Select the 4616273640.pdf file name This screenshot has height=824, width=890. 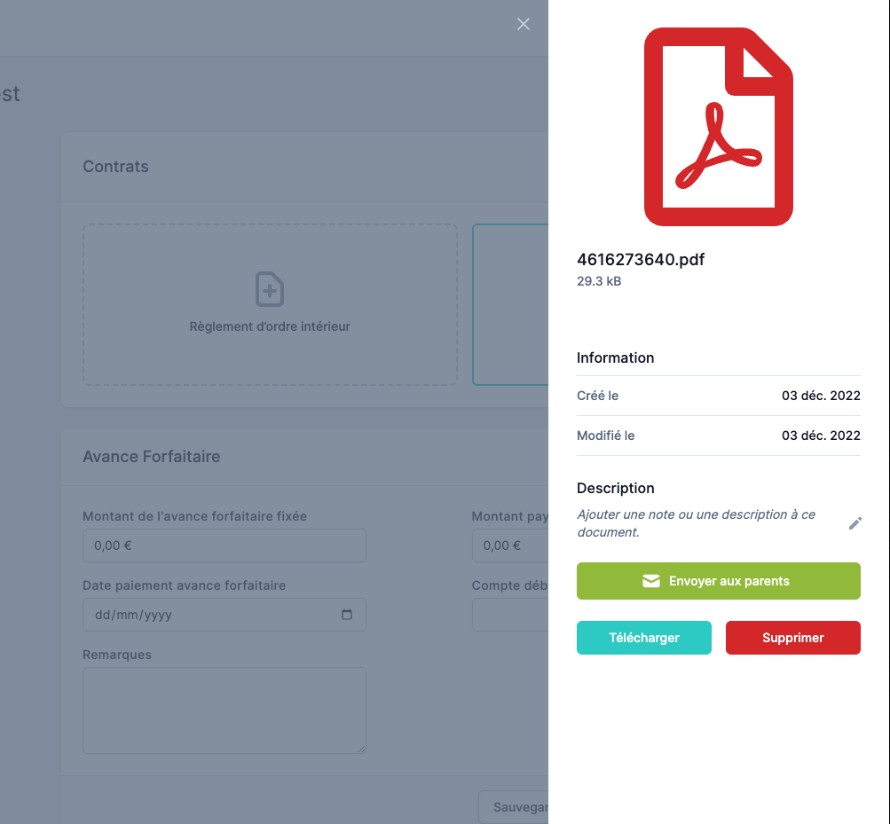pyautogui.click(x=641, y=260)
